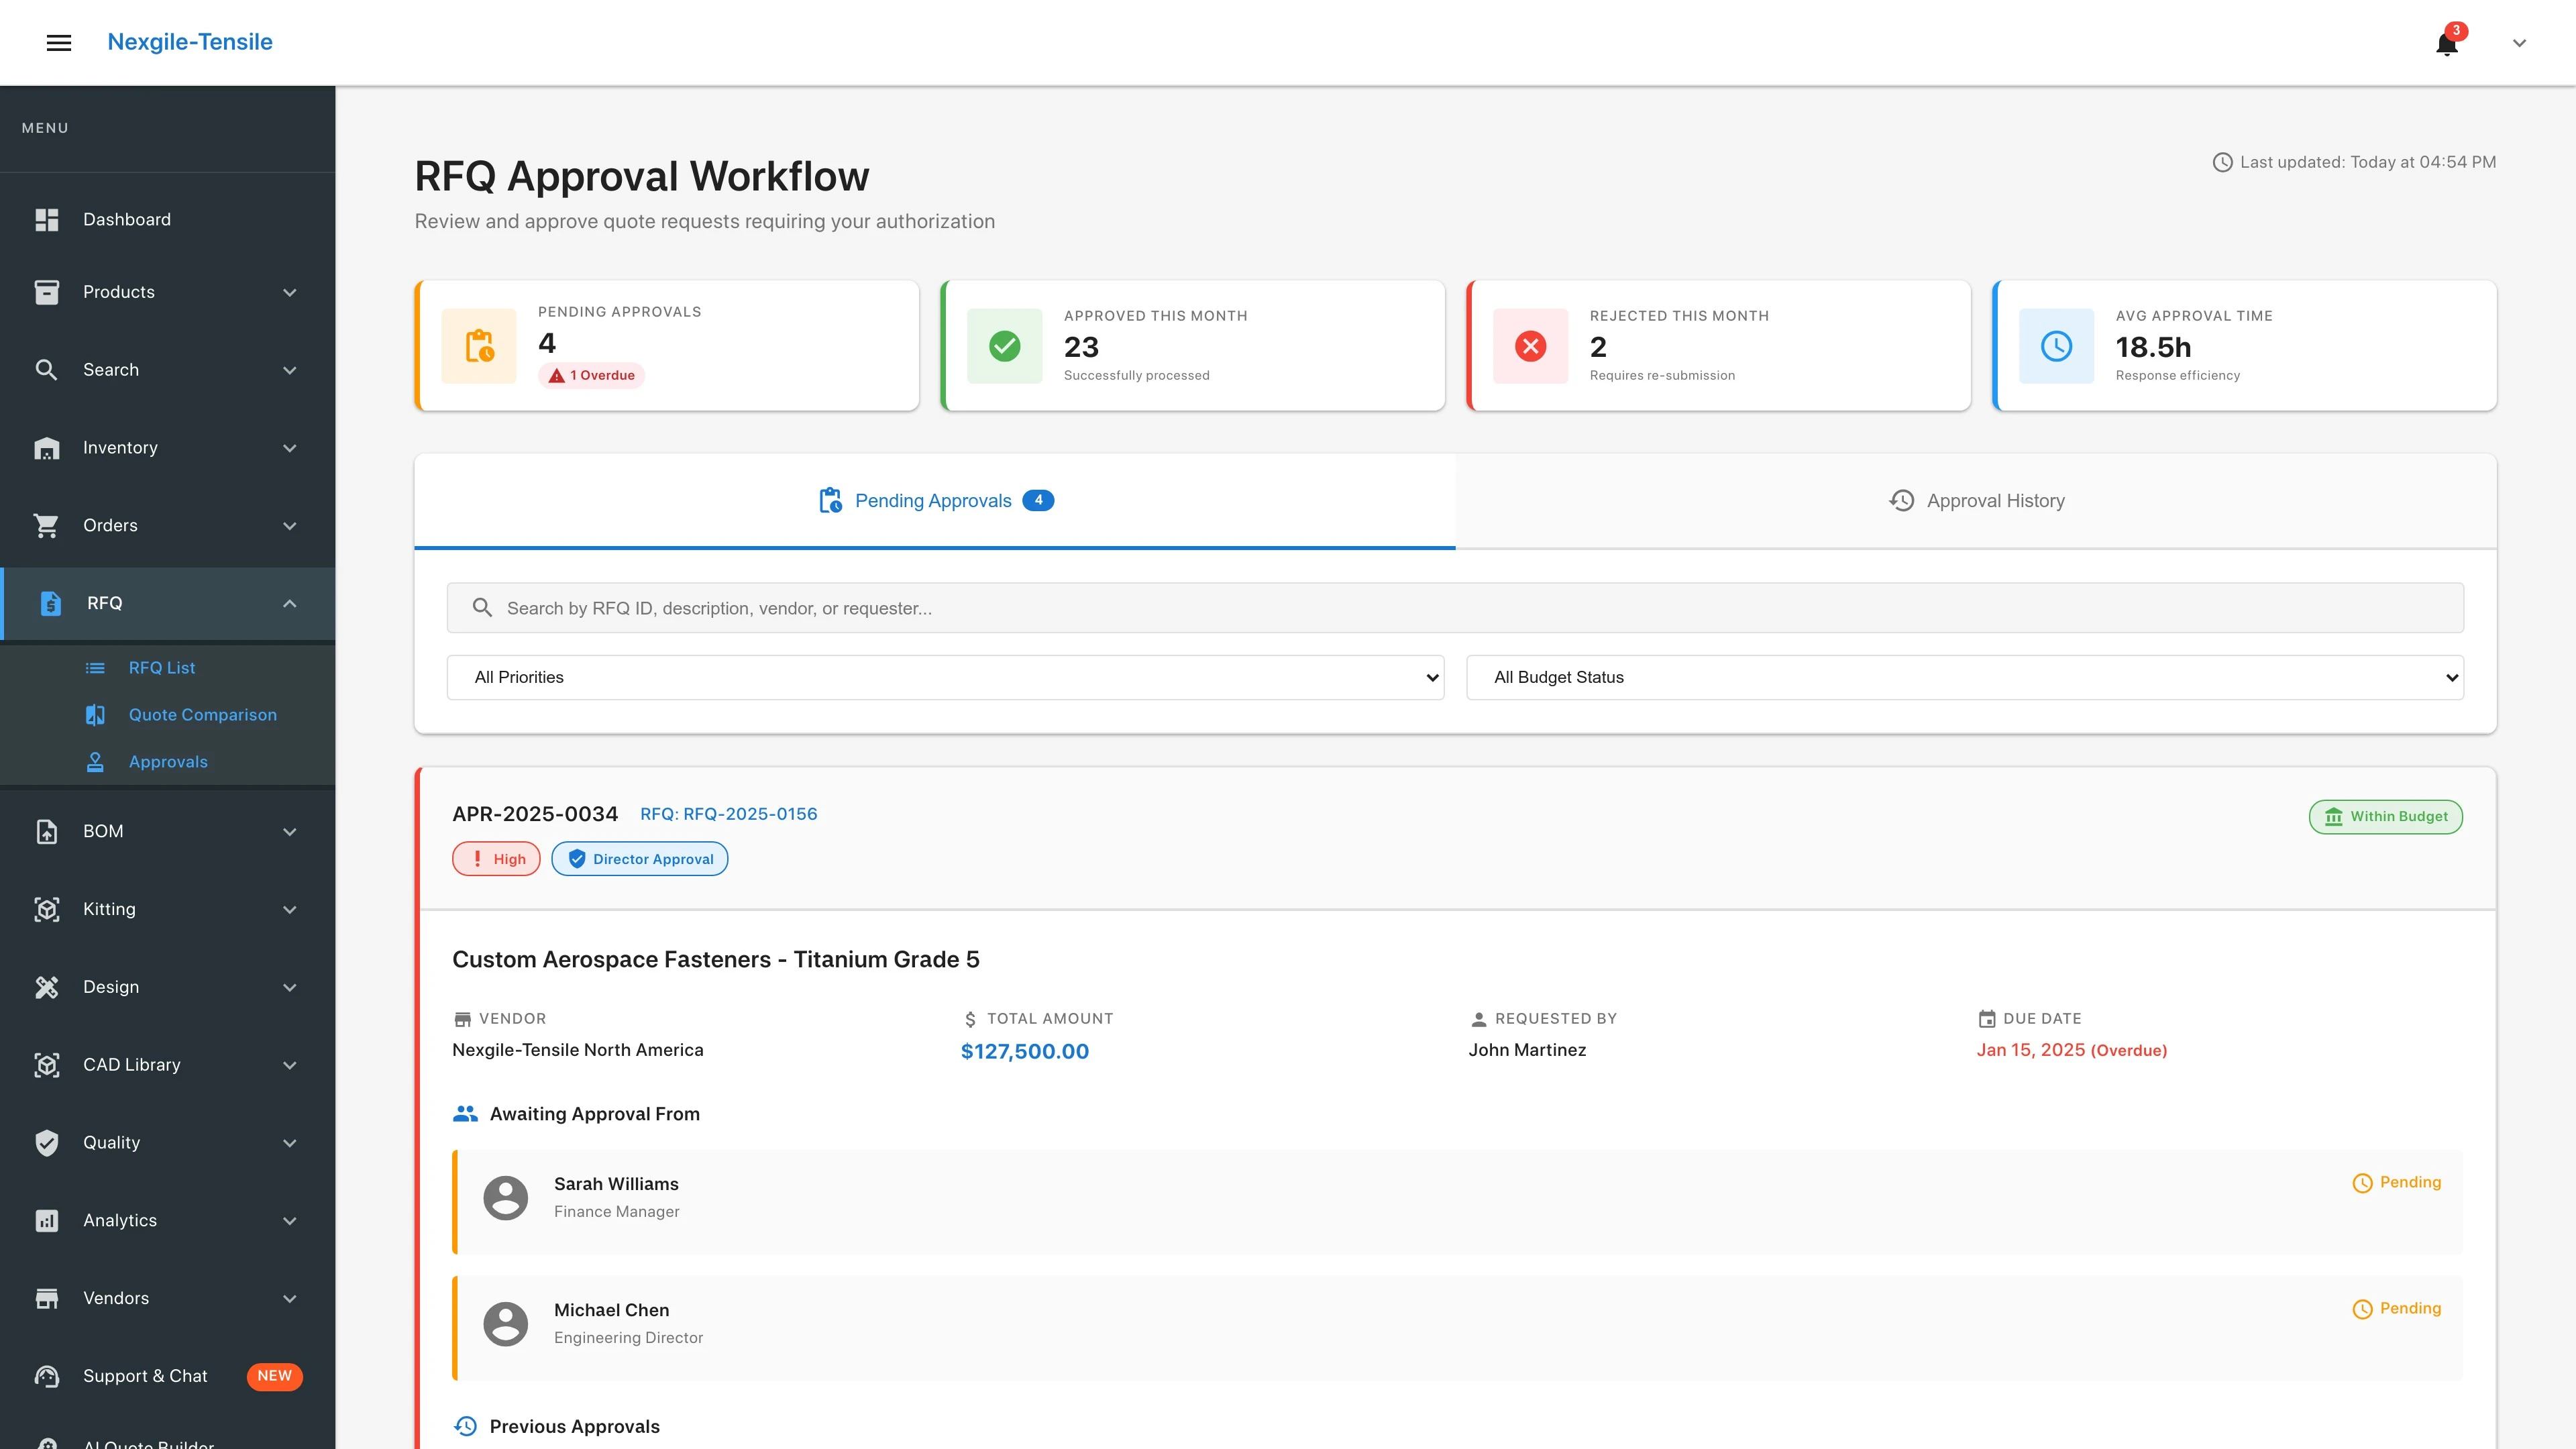The height and width of the screenshot is (1449, 2576).
Task: Click the Within Budget badge
Action: [x=2385, y=816]
